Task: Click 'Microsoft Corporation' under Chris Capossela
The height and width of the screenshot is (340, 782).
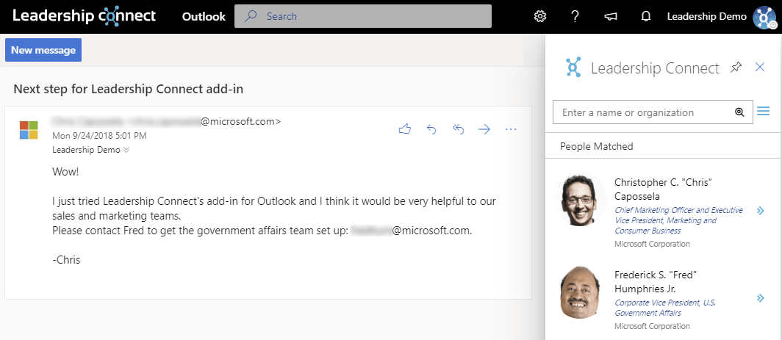Action: (x=653, y=244)
